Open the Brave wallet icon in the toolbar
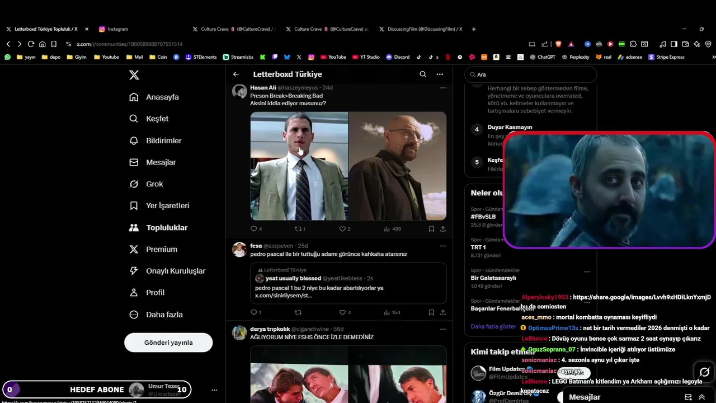Viewport: 716px width, 403px height. tap(686, 44)
